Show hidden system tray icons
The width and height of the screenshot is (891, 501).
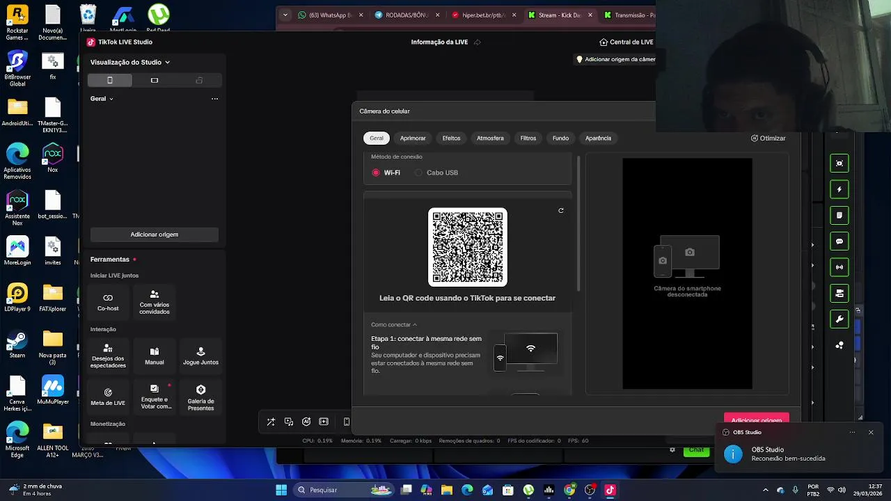click(x=766, y=490)
